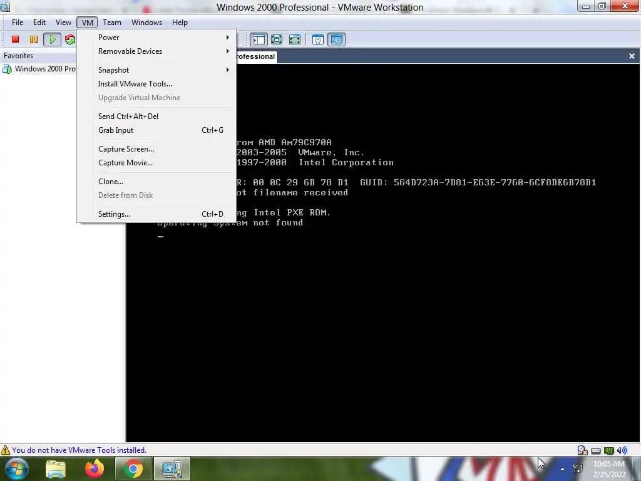Click the network tray icon

pyautogui.click(x=578, y=468)
